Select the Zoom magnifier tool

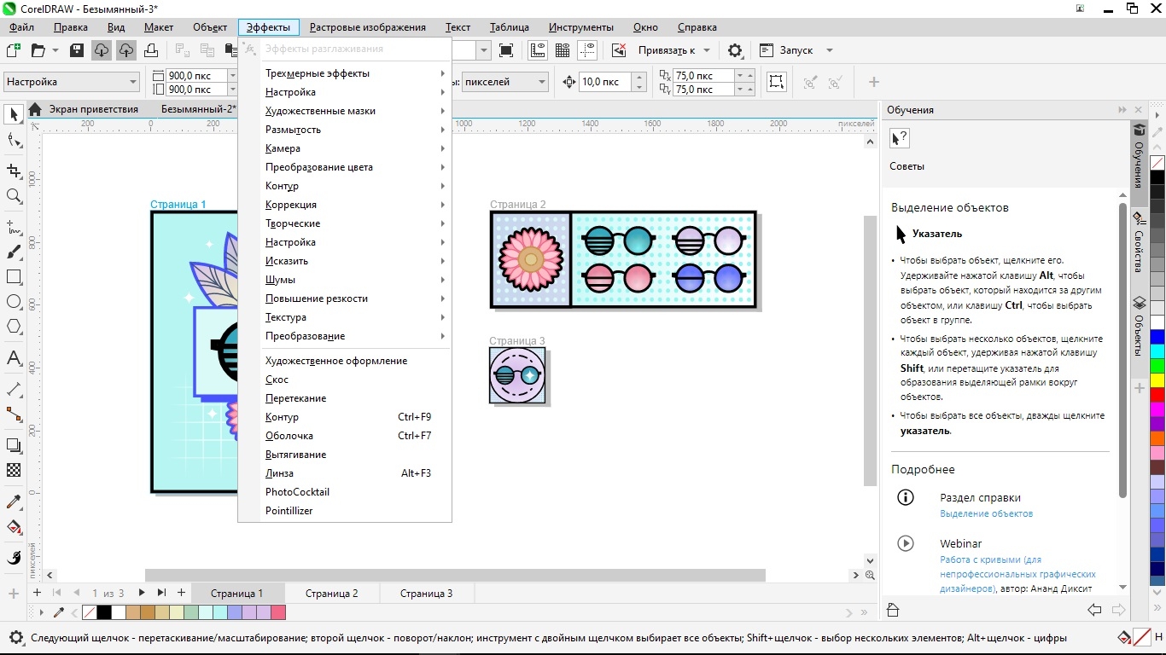pyautogui.click(x=14, y=196)
